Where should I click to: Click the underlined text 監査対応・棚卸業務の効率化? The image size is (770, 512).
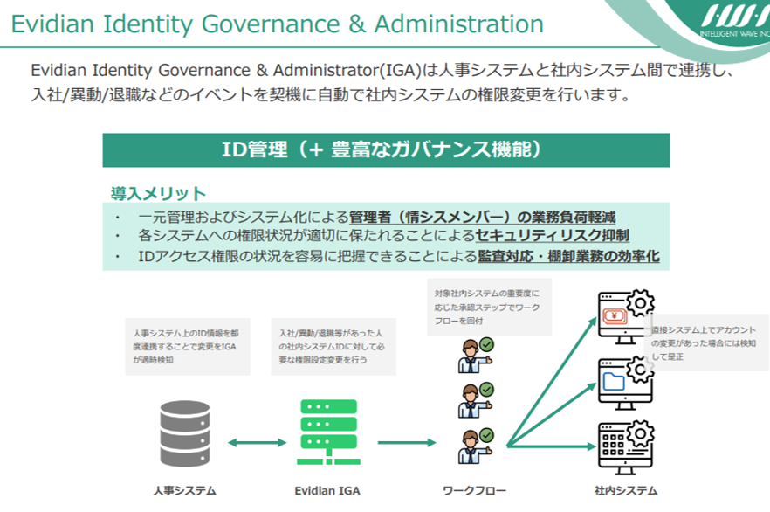click(x=568, y=256)
